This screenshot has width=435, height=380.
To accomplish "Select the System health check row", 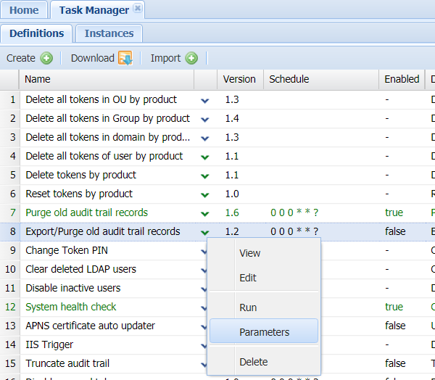I will (x=71, y=307).
